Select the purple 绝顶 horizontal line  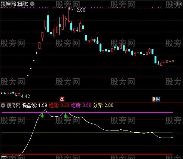(x=87, y=112)
